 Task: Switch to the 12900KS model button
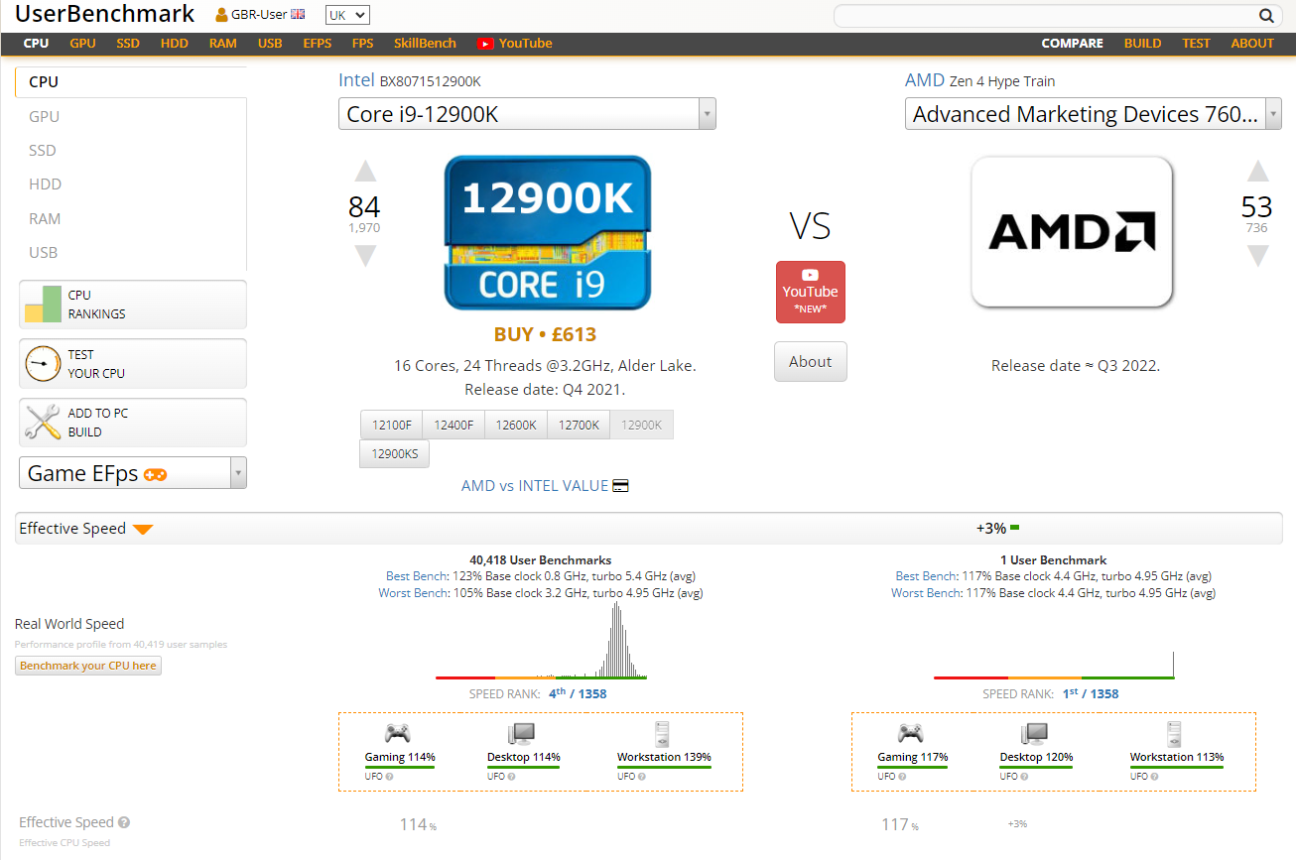(395, 454)
